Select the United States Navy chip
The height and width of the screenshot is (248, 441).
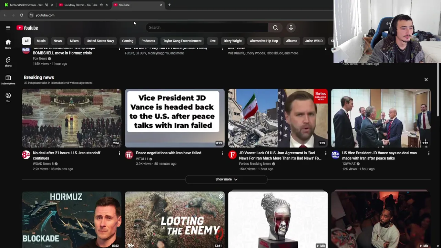pos(100,41)
